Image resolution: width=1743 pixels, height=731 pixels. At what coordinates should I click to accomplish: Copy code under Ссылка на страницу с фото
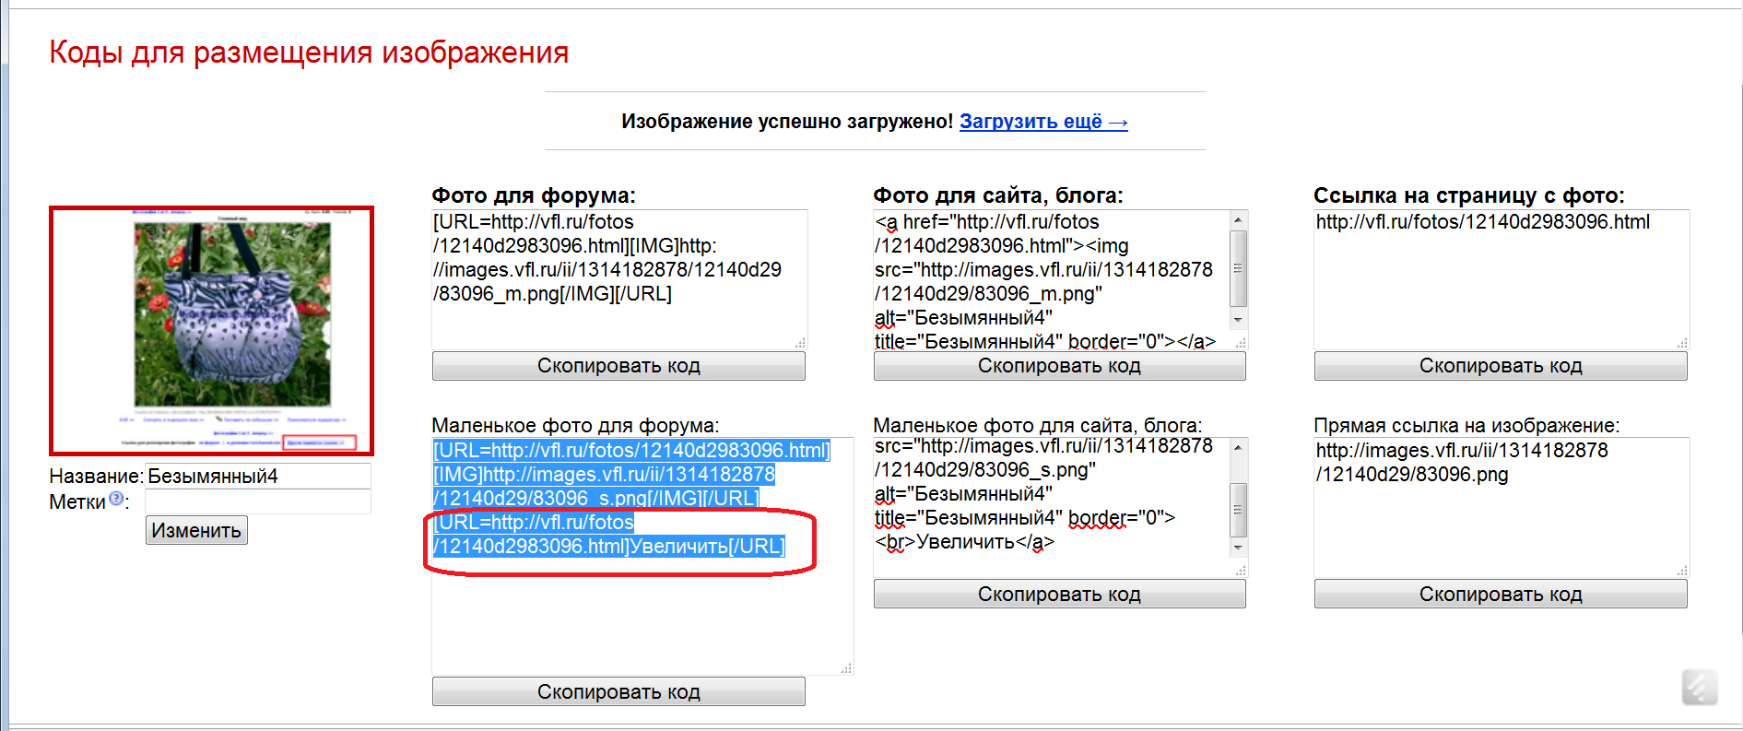coord(1500,366)
